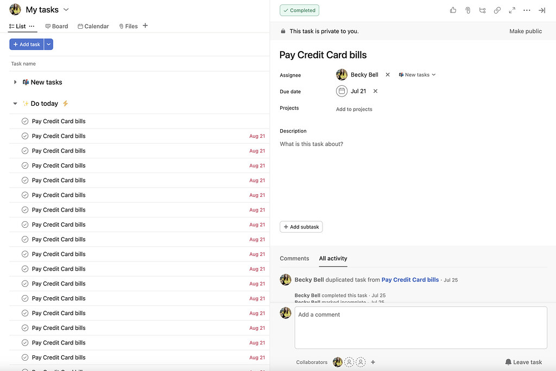Open the All activity tab
Screen dimensions: 556x371
click(x=333, y=259)
